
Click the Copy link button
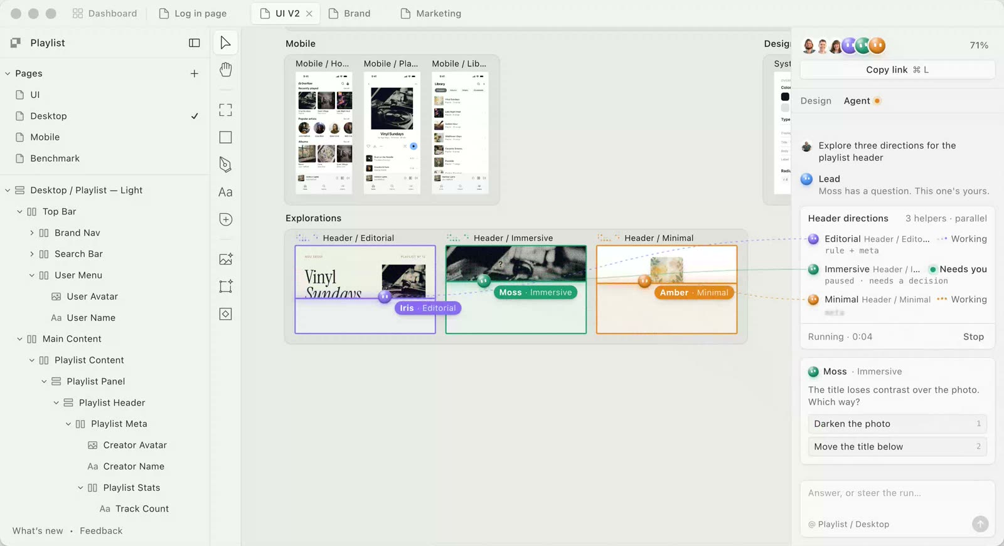tap(897, 70)
